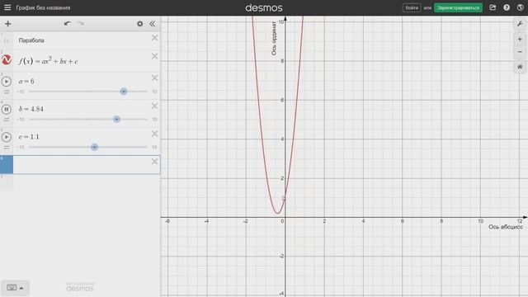The width and height of the screenshot is (528, 297).
Task: Delete the a = 6 slider row
Action: click(x=154, y=78)
